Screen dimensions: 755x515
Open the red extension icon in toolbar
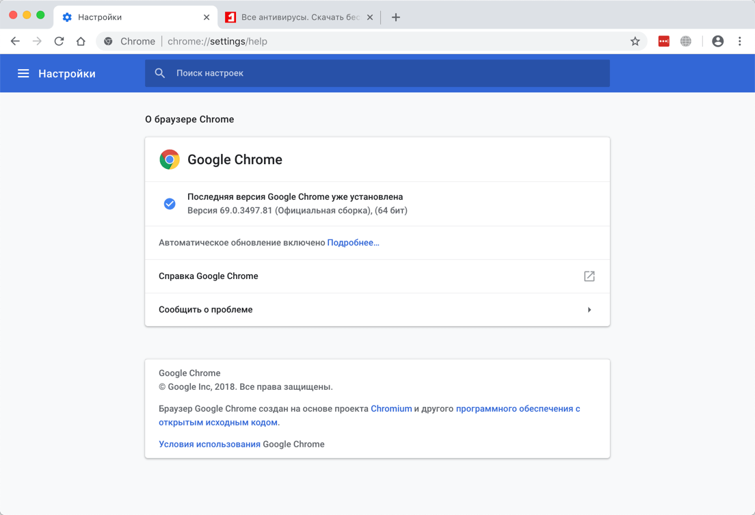coord(664,42)
